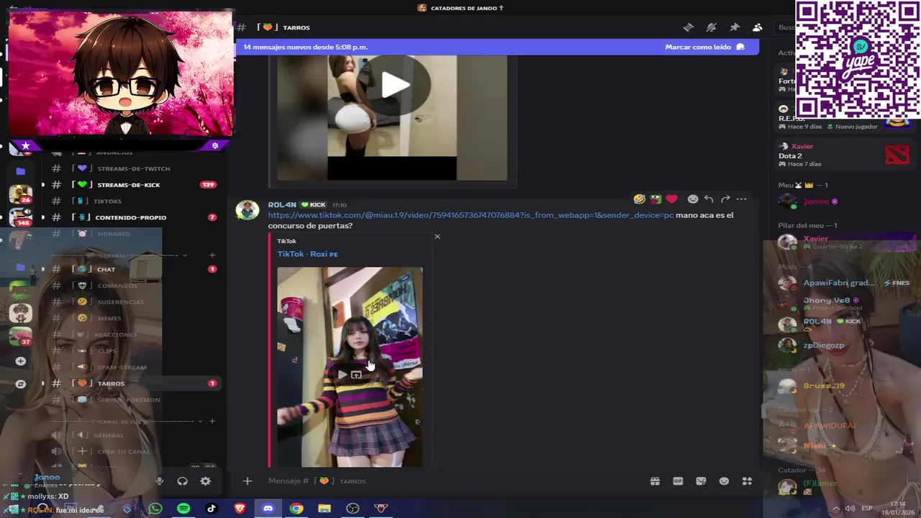Click the Buscar search field

pos(785,27)
